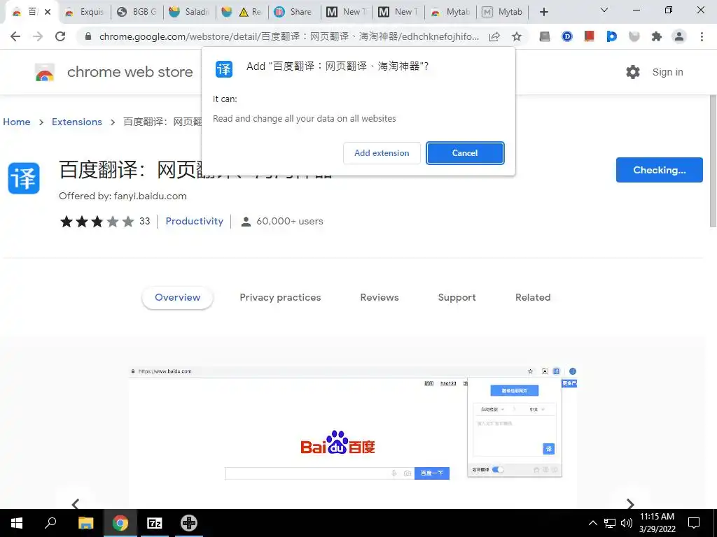Cancel the extension install dialog
This screenshot has height=537, width=717.
[x=465, y=153]
